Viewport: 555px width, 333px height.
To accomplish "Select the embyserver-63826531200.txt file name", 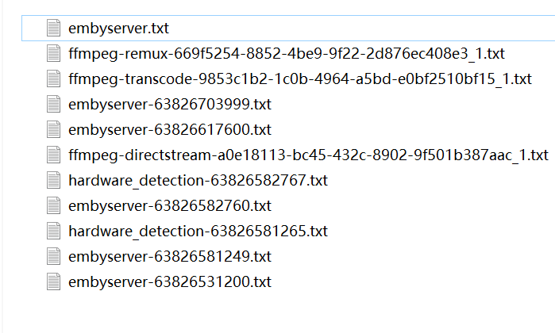I will pyautogui.click(x=170, y=282).
